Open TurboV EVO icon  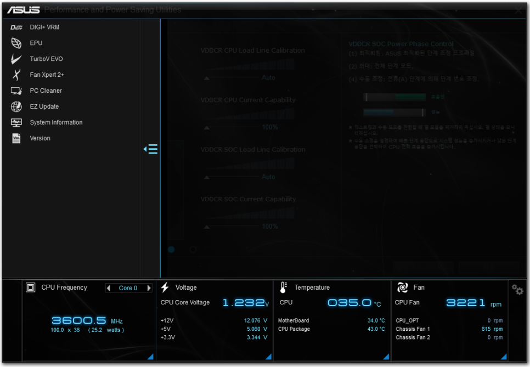pos(16,59)
